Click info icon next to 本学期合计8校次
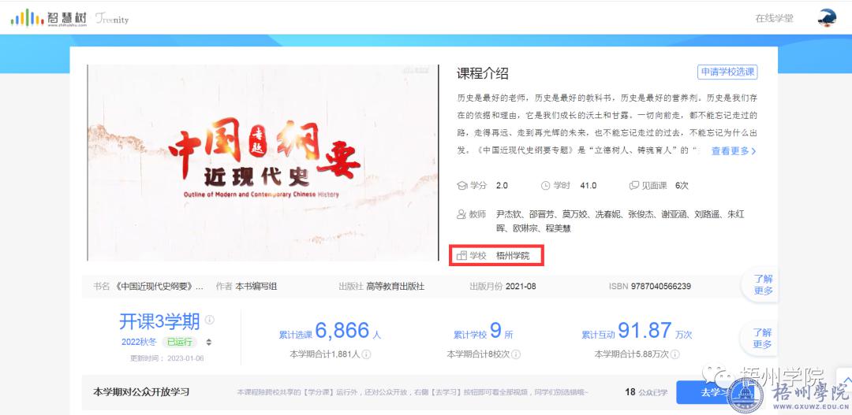The height and width of the screenshot is (415, 852). (x=516, y=354)
